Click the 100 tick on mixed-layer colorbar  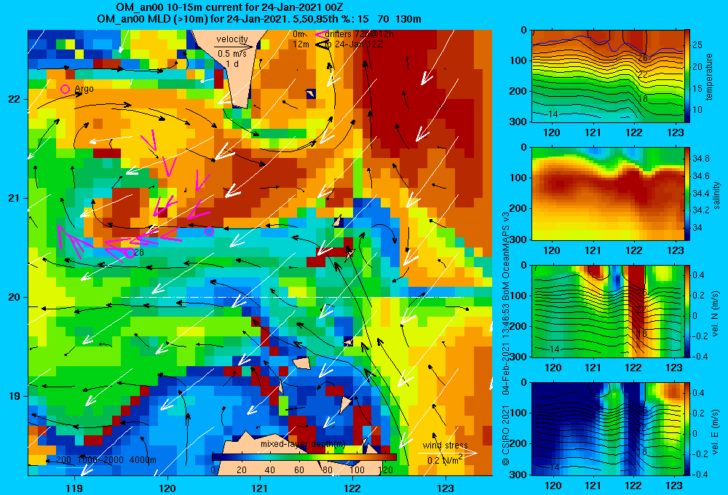point(357,470)
